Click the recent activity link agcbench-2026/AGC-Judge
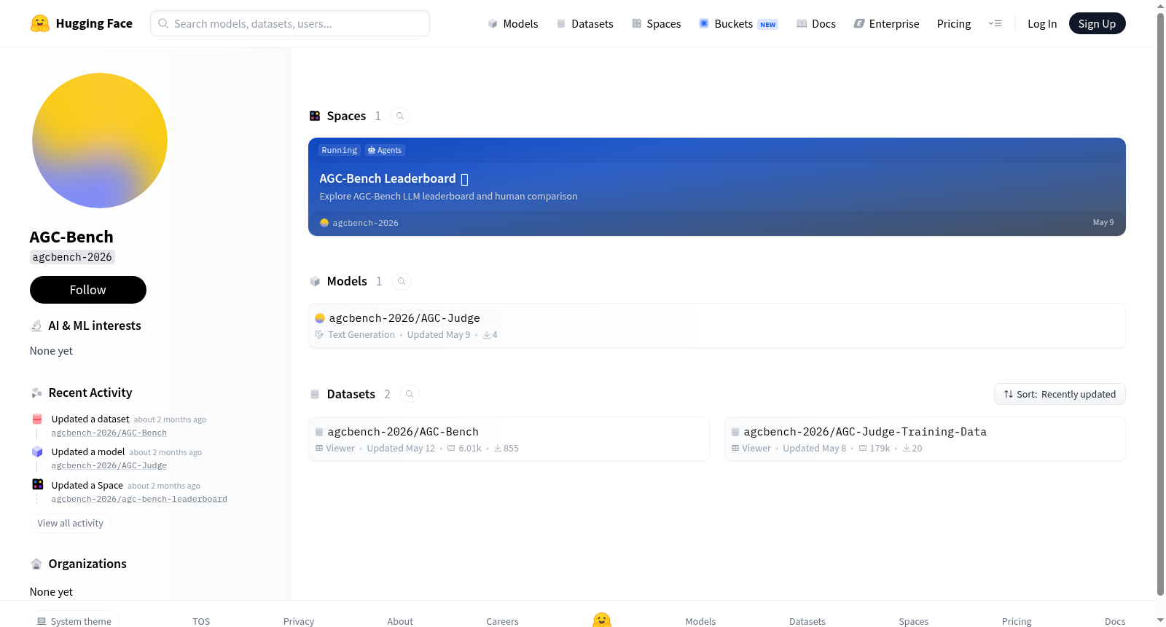Viewport: 1166px width, 627px height. tap(109, 465)
